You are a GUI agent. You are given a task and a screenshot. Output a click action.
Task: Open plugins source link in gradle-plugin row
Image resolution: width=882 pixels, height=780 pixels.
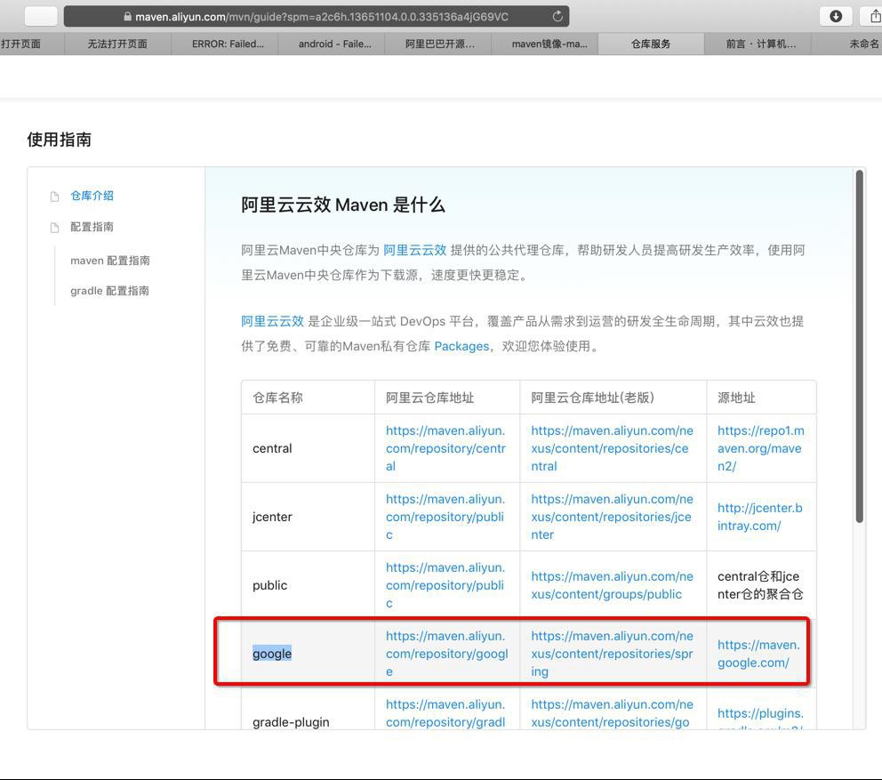[x=760, y=713]
